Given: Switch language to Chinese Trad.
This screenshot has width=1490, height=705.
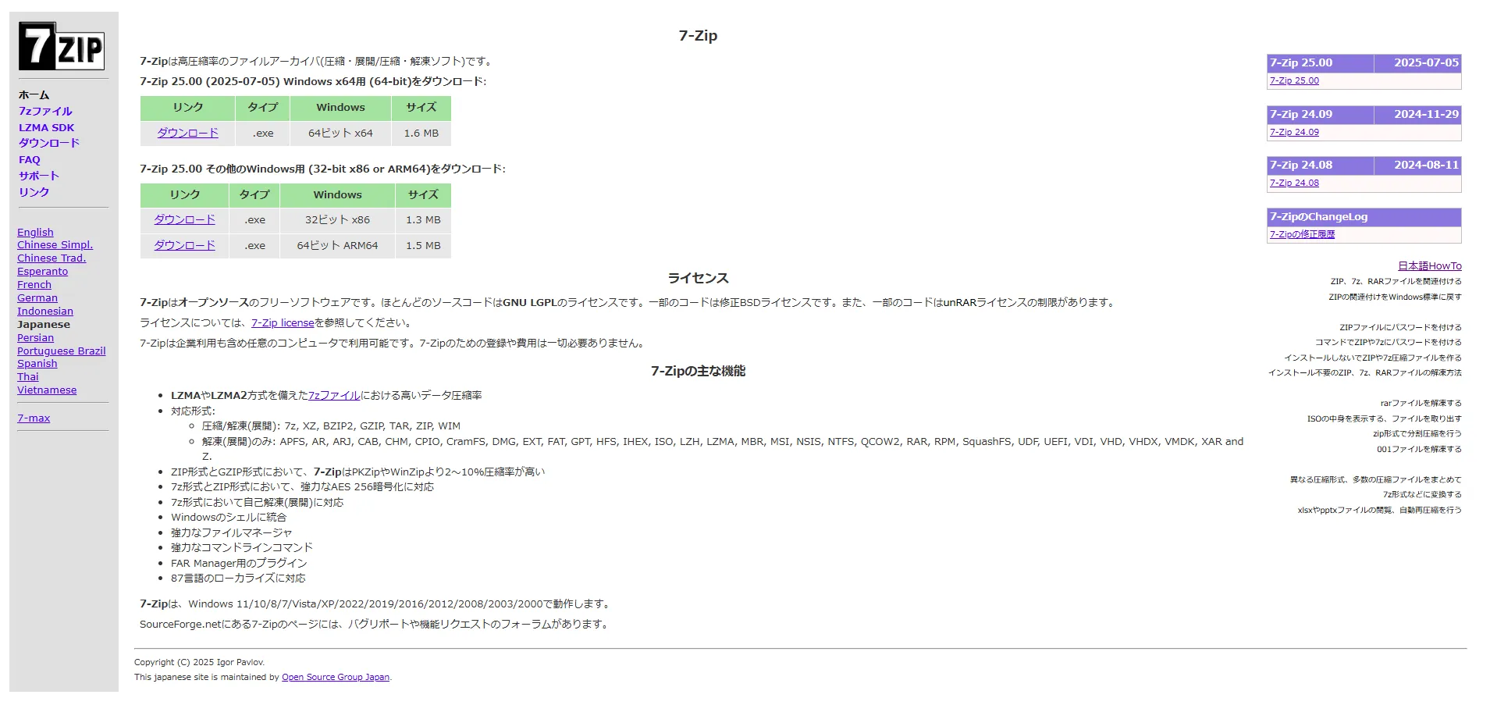Looking at the screenshot, I should tap(52, 258).
